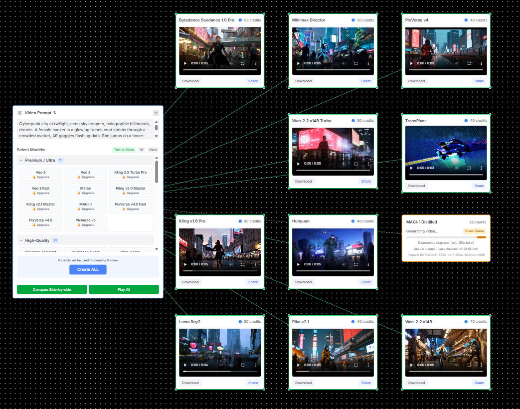Screen dimensions: 520x409
Task: Open fullscreen on Pika v2.1 video
Action: [356, 365]
